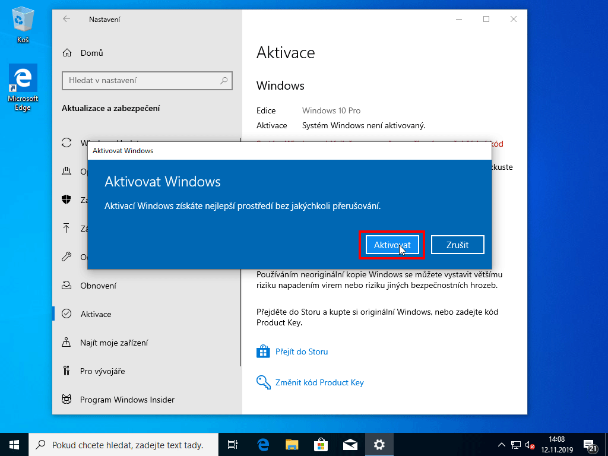Click the Najít moje zařízení locator icon
This screenshot has height=456, width=608.
pos(66,343)
